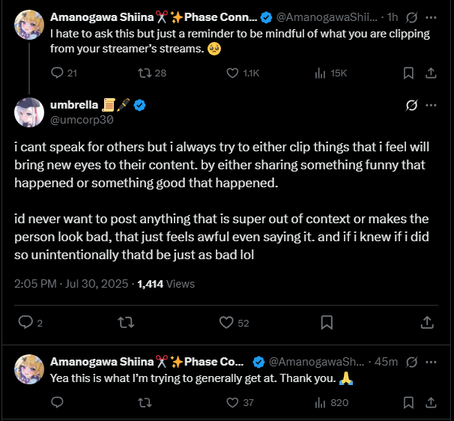Reply to umbrella's tweet with 2 replies
Viewport: 454px width, 421px height.
[25, 322]
